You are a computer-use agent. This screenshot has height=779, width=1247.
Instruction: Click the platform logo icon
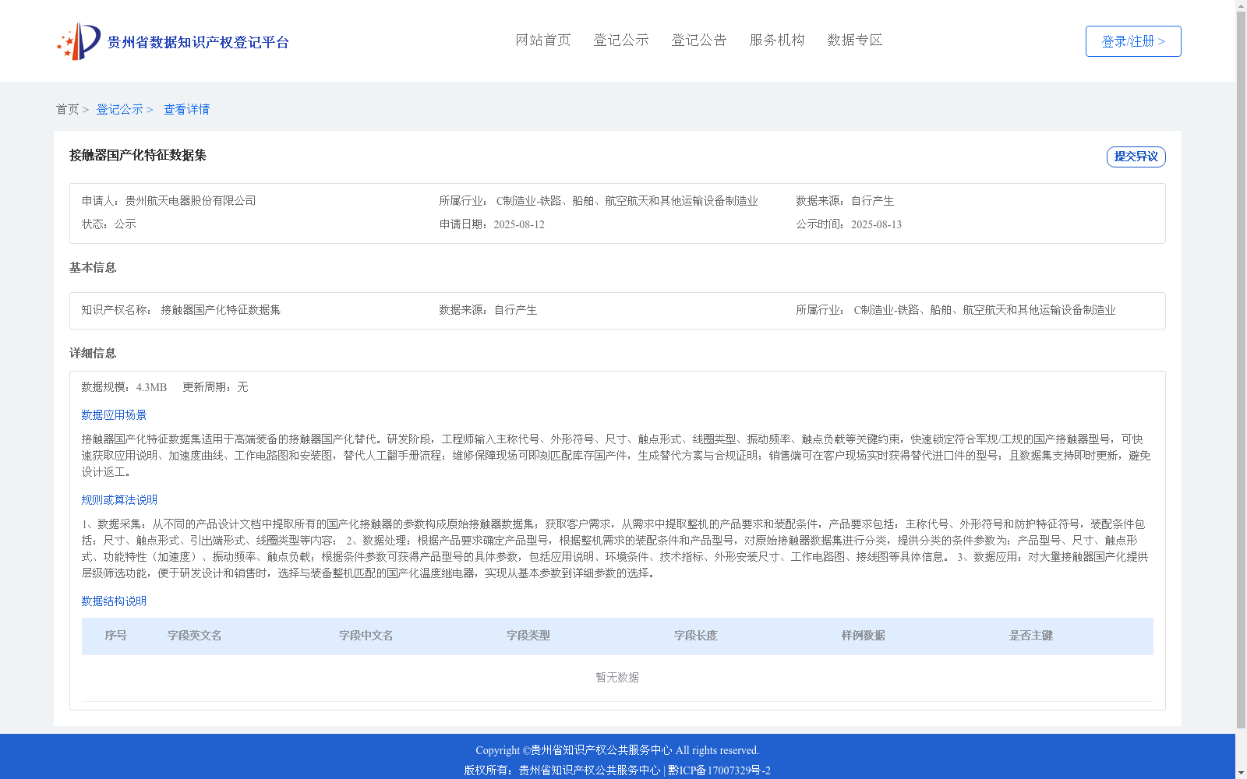79,41
